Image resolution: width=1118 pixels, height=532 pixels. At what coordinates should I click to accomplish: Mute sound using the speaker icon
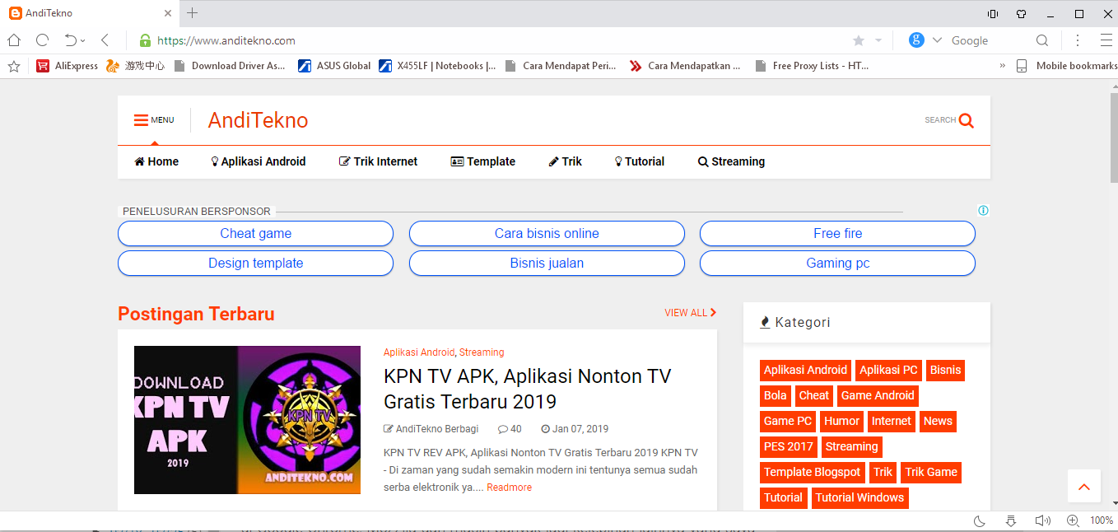(x=1041, y=520)
